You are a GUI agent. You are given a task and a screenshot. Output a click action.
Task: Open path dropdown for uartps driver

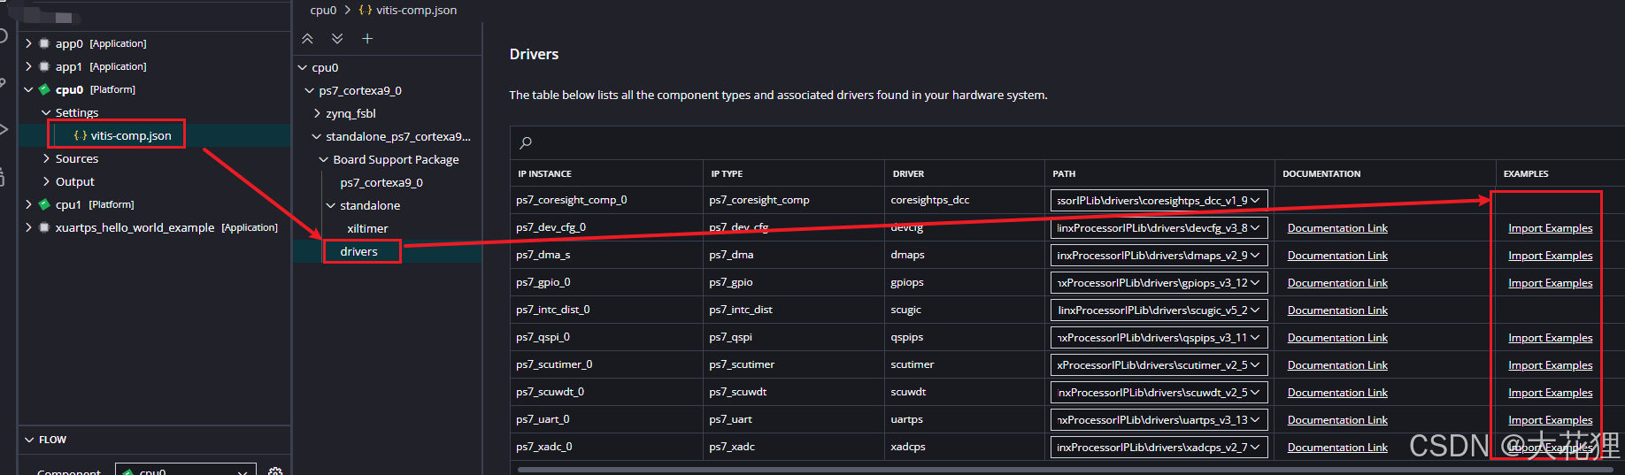tap(1159, 420)
